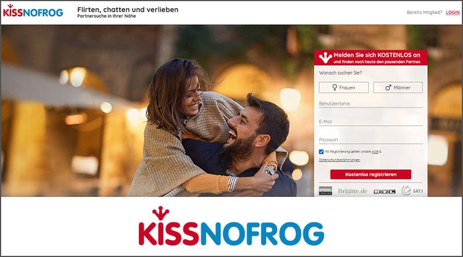Select Frauen as the search preference
The height and width of the screenshot is (257, 463).
point(344,88)
